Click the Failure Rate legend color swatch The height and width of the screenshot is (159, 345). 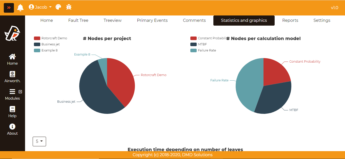coord(193,50)
